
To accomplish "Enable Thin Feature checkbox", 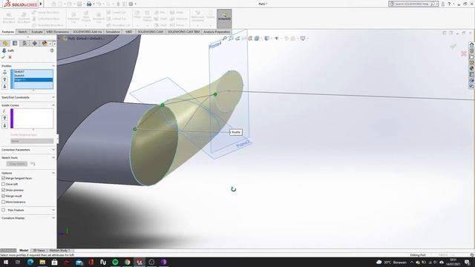I will (x=3, y=210).
